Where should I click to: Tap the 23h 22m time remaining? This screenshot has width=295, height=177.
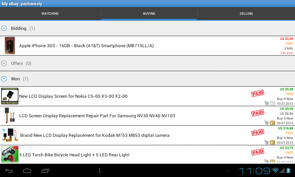(287, 53)
